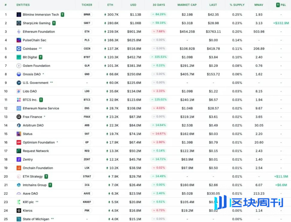Sort by the % SUPPLY column header
Screen dimensions: 291x222
pos(237,5)
